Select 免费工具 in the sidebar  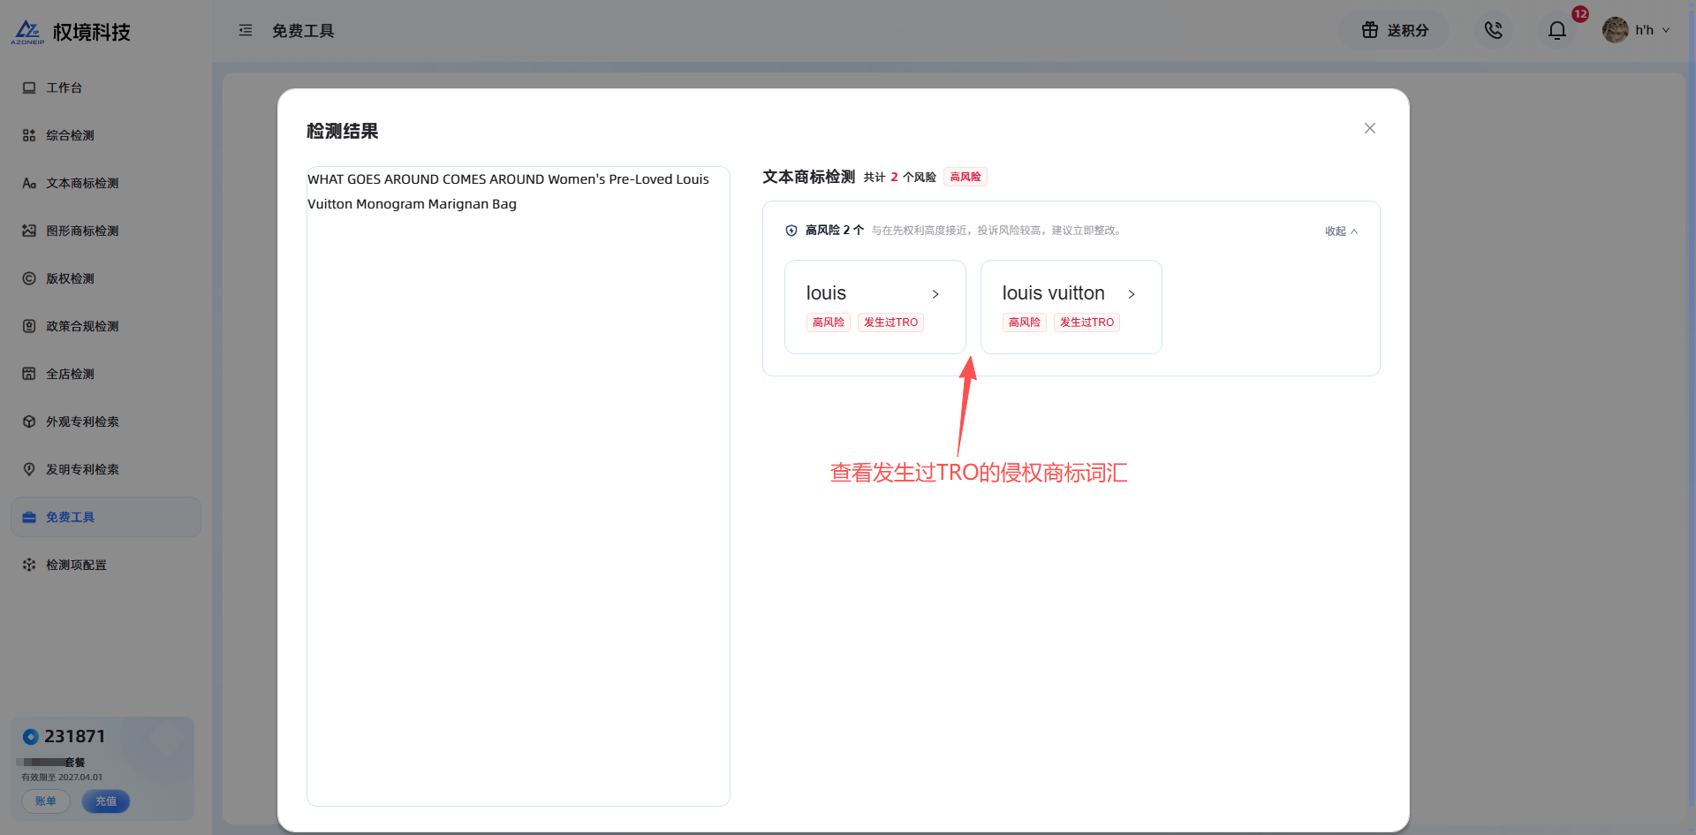106,517
